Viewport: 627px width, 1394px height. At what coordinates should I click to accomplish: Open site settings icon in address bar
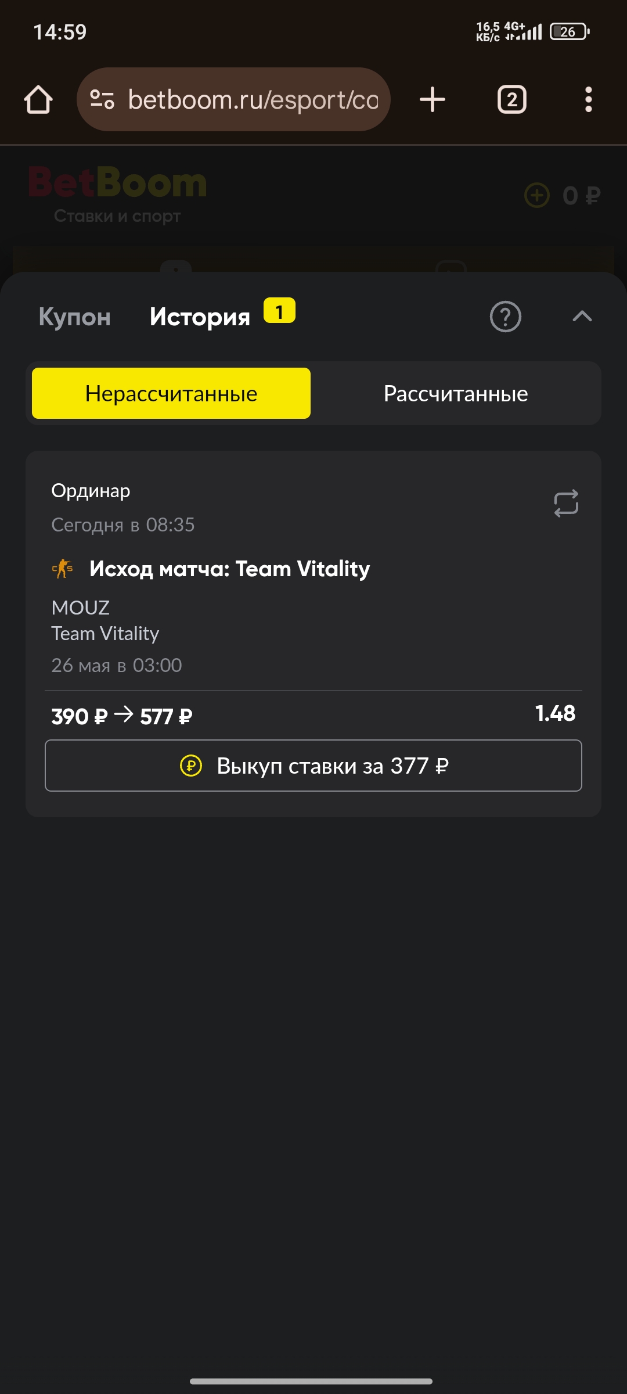(102, 99)
